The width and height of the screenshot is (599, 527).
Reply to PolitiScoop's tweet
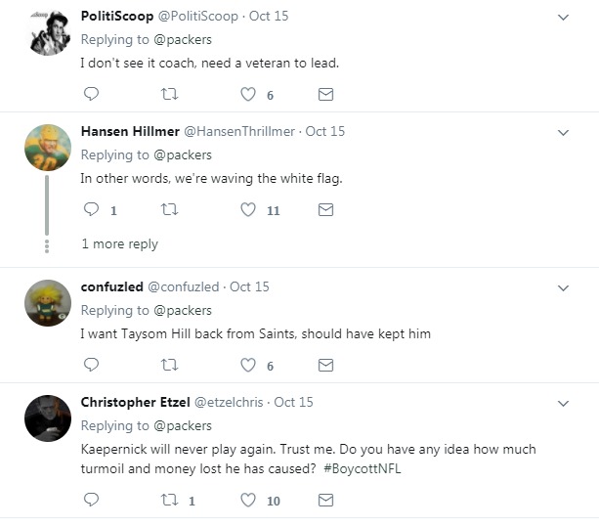pos(91,94)
